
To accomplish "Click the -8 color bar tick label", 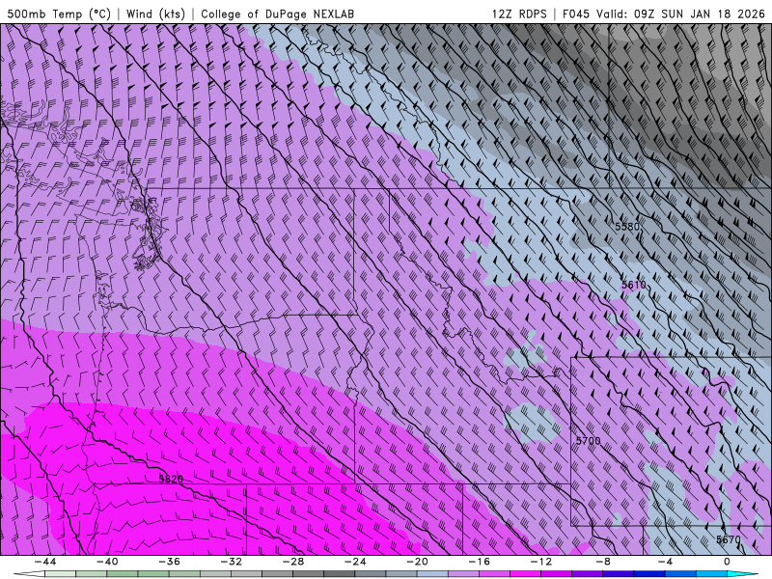I will [603, 562].
